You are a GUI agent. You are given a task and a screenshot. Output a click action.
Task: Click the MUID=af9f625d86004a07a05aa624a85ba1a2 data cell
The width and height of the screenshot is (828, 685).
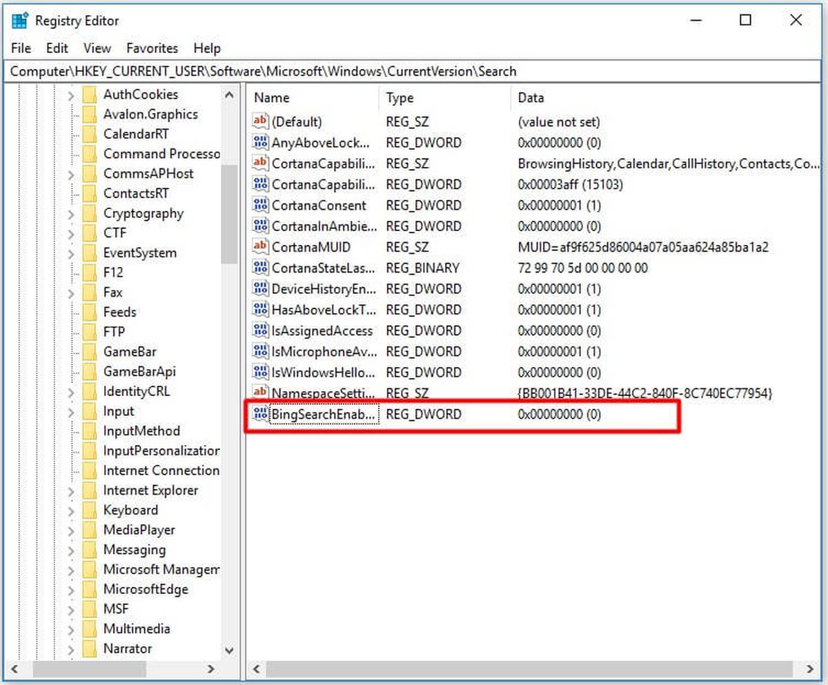click(x=643, y=247)
